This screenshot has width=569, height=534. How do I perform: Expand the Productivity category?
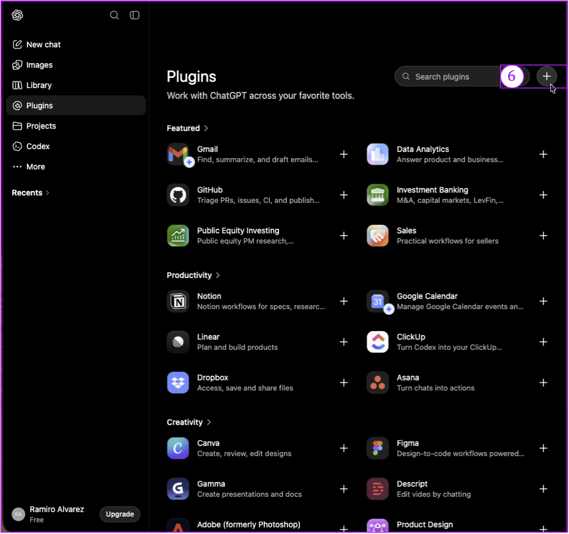pyautogui.click(x=193, y=275)
